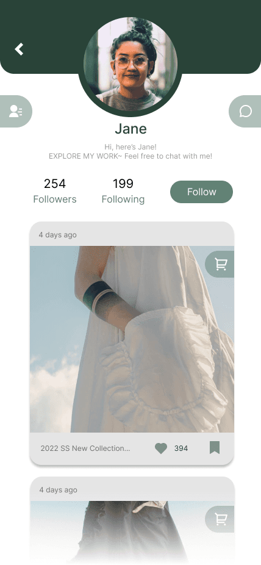Expand the truncated '2022 SS New Collection...' caption

tap(85, 448)
